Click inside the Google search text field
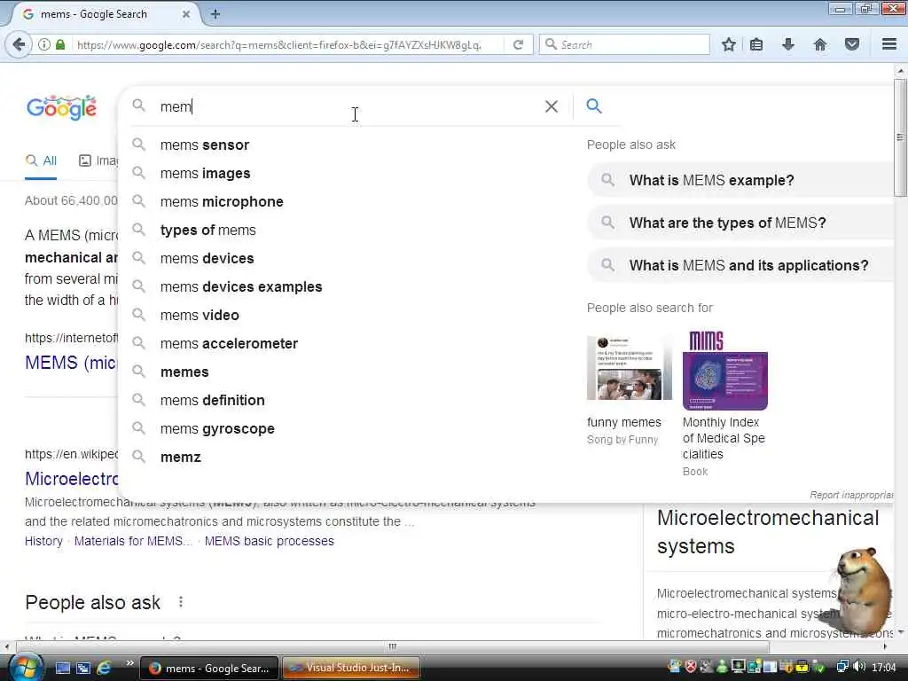Screen dimensions: 908x681 (x=348, y=106)
